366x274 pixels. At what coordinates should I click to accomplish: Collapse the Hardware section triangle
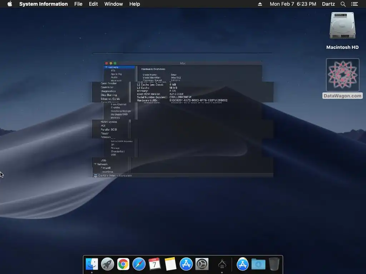point(106,67)
